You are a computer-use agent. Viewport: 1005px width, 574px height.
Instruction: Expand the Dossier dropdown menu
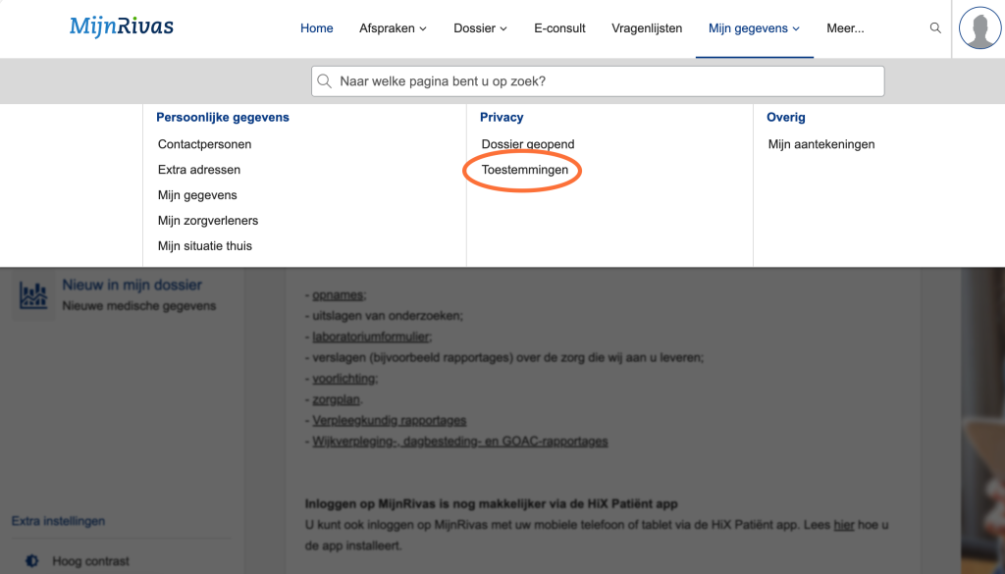click(480, 28)
